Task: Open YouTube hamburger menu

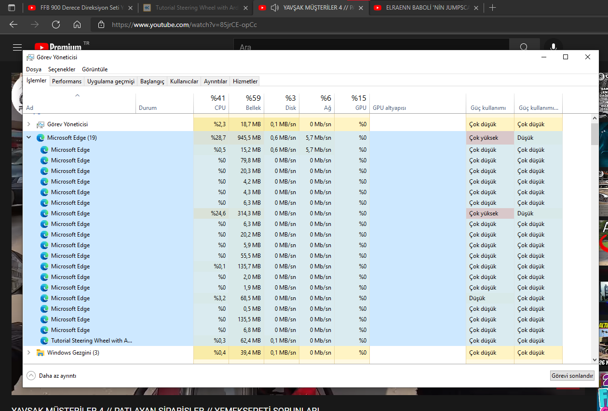Action: pyautogui.click(x=17, y=47)
